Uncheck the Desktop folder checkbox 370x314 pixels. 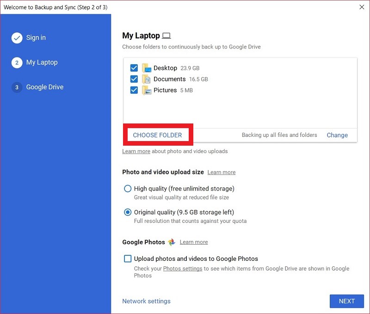point(134,68)
